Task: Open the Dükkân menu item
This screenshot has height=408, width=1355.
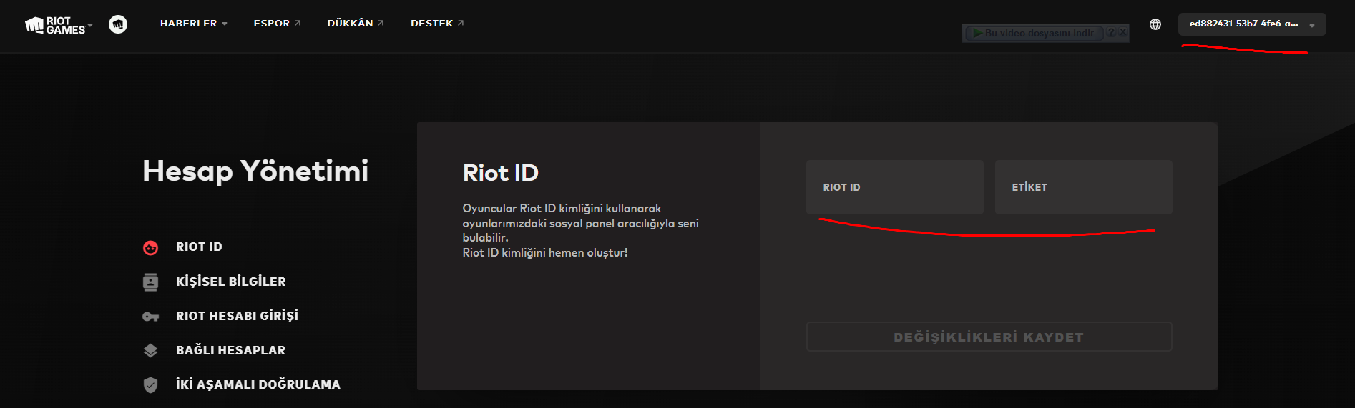Action: [x=356, y=24]
